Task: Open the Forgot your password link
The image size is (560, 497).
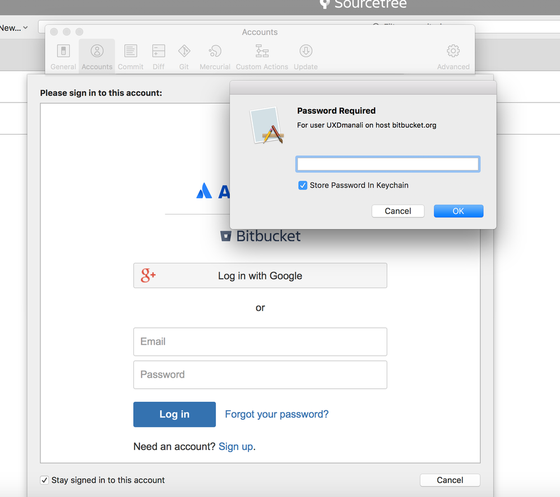Action: [276, 414]
